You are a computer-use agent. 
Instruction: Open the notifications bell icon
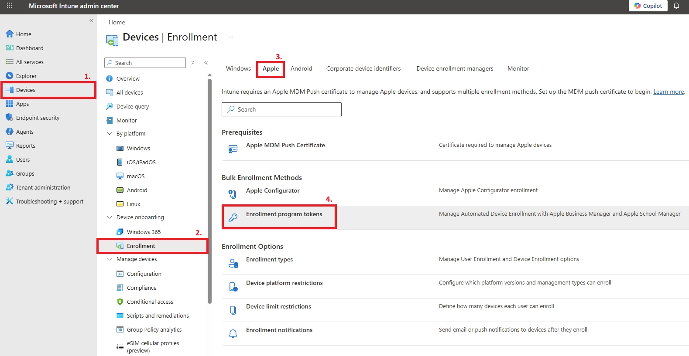[x=676, y=6]
